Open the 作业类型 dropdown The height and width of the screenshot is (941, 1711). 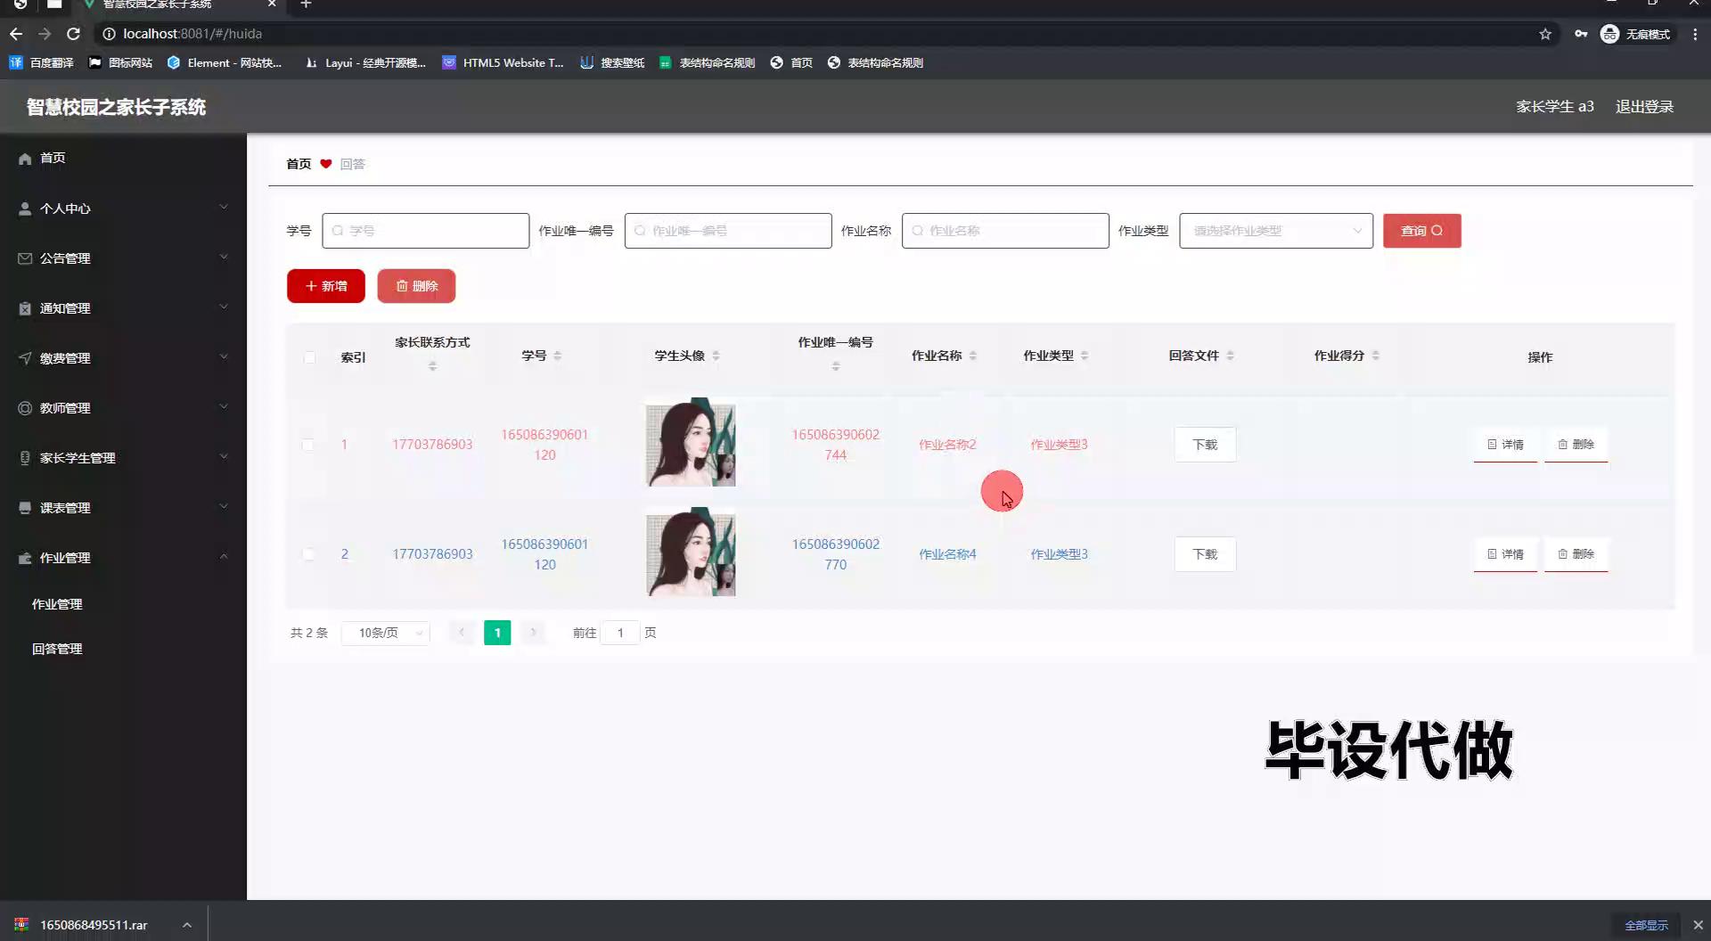click(x=1275, y=231)
